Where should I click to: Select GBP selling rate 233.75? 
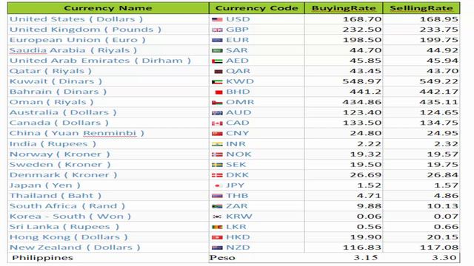[439, 30]
